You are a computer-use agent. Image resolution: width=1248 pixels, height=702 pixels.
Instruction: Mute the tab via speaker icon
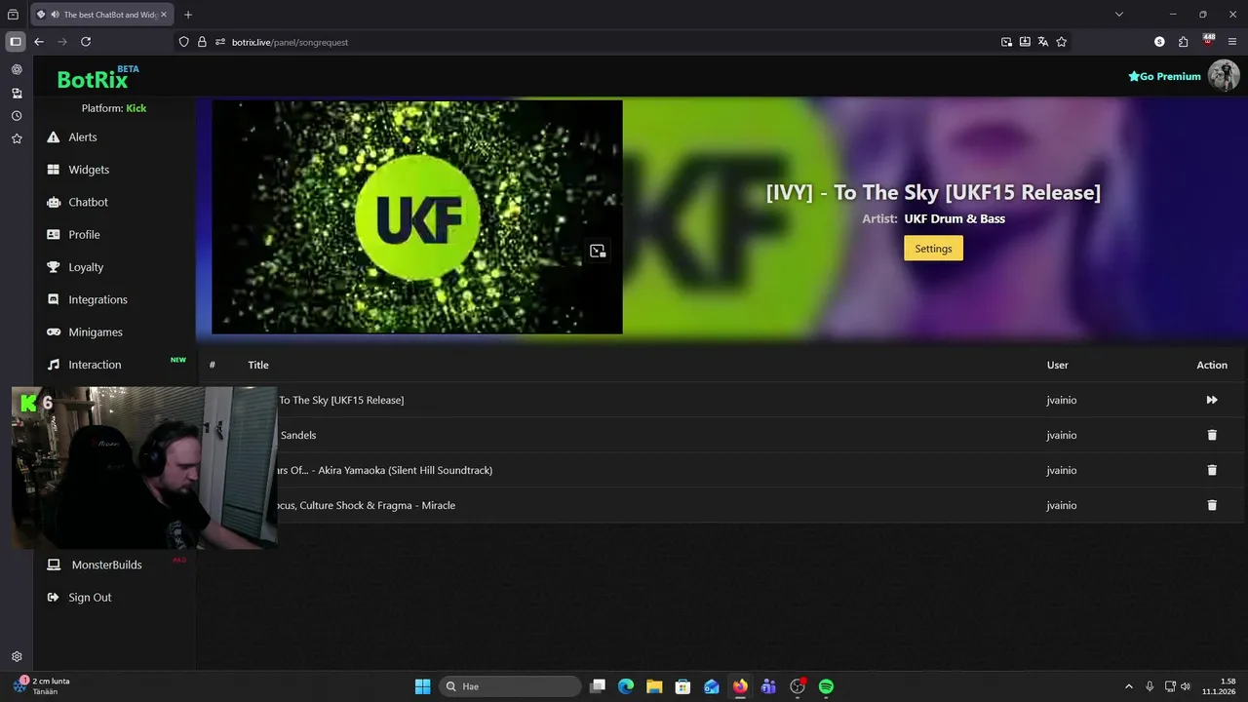tap(55, 15)
